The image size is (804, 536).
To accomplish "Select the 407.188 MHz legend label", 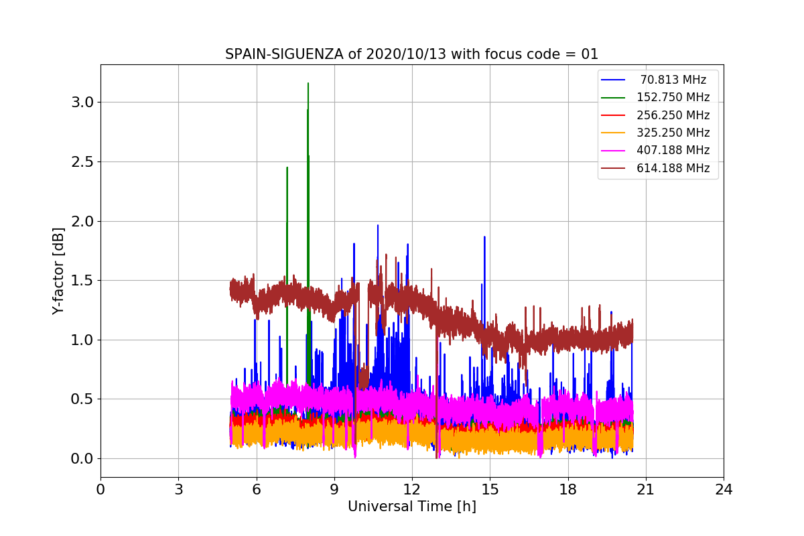I will (x=673, y=150).
